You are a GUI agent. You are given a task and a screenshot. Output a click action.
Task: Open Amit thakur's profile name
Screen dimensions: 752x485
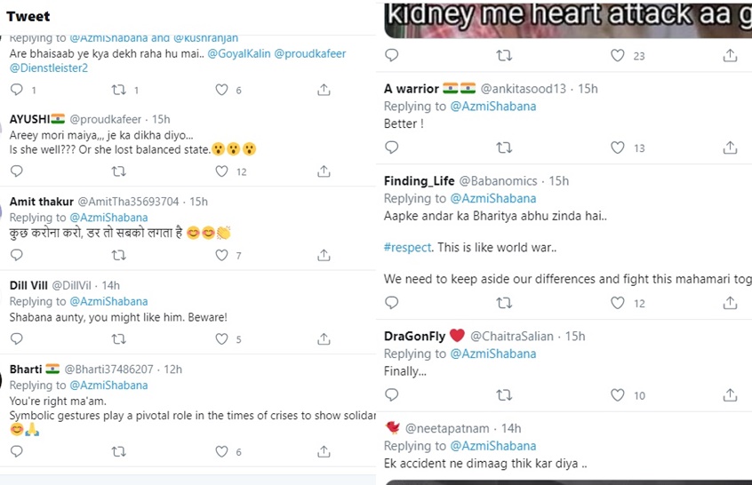[41, 202]
